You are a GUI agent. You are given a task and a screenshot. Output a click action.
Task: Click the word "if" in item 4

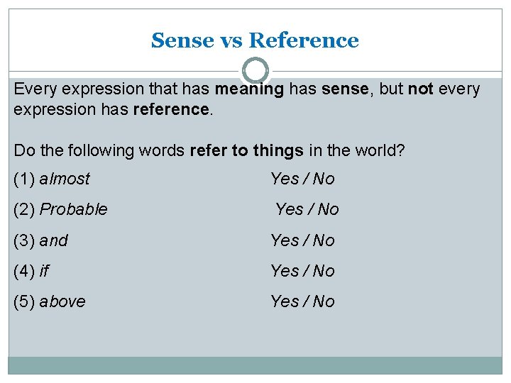45,271
